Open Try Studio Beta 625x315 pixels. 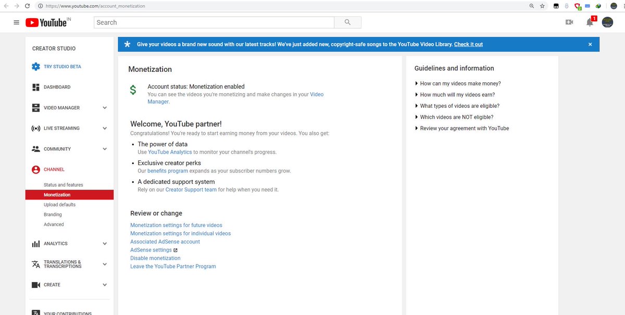coord(63,67)
